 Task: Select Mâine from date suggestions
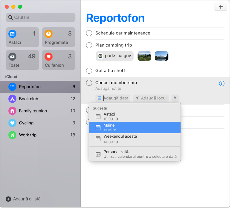click(x=135, y=128)
